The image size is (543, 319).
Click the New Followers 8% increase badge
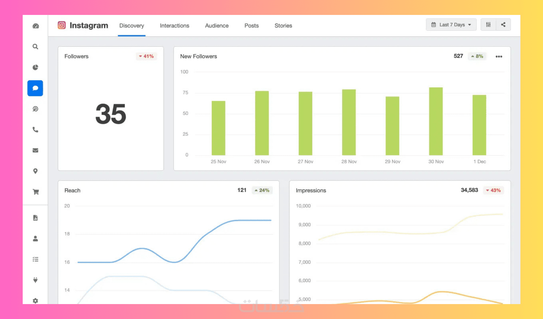[x=477, y=56]
